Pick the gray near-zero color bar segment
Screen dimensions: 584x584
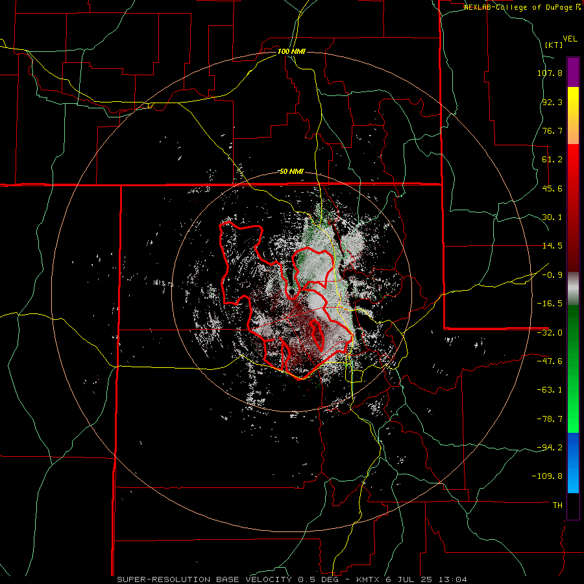tap(573, 289)
